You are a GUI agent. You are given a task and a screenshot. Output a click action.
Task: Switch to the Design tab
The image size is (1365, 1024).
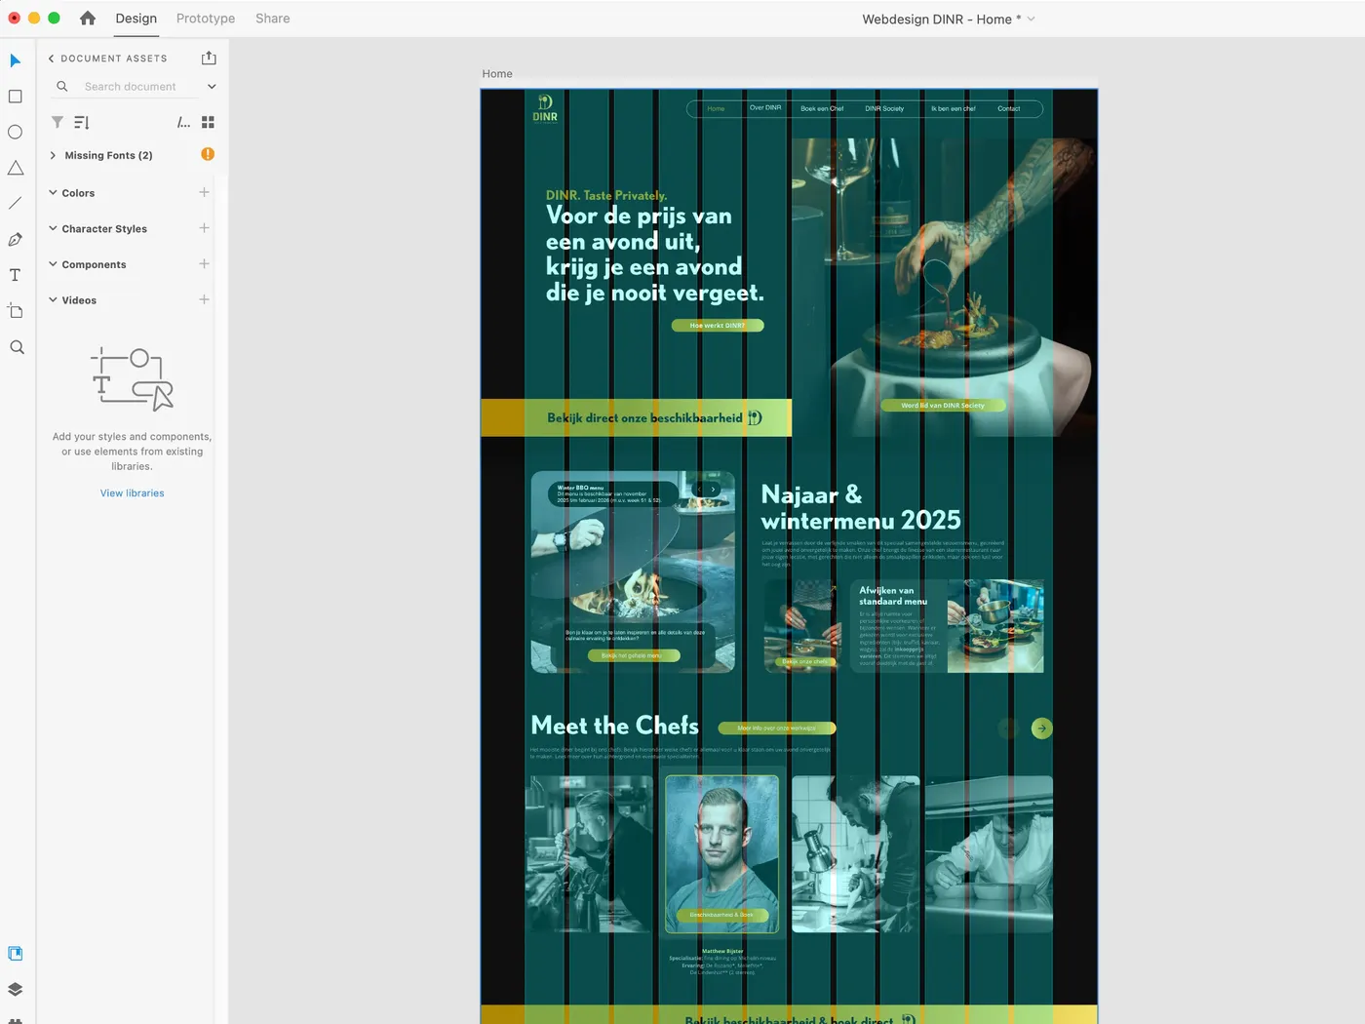[x=136, y=19]
